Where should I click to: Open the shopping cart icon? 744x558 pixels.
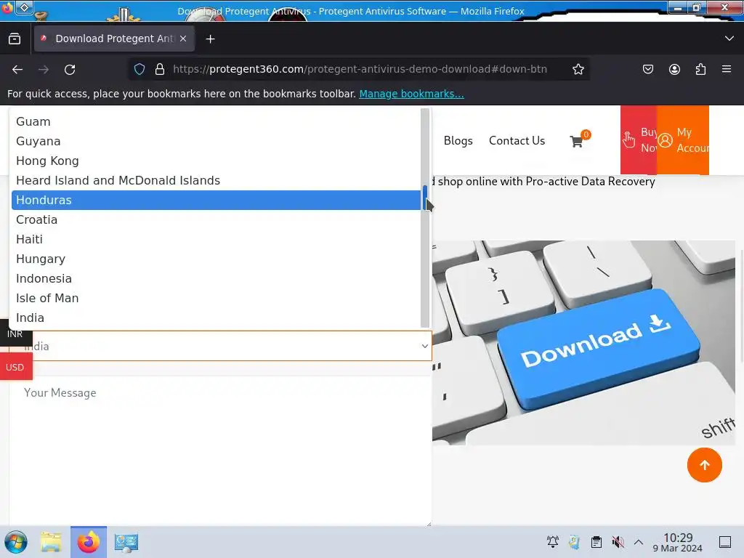577,141
